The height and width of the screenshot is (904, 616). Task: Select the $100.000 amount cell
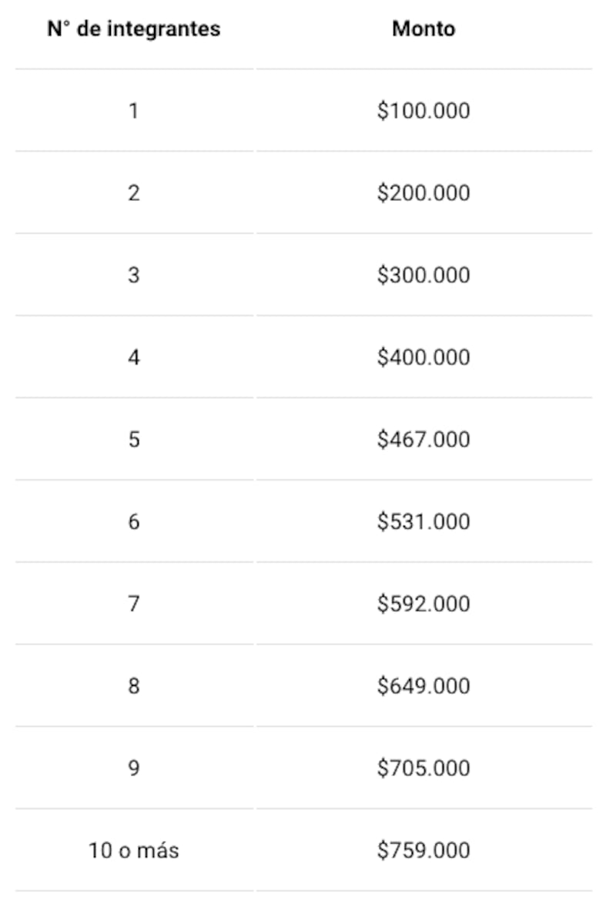(424, 111)
